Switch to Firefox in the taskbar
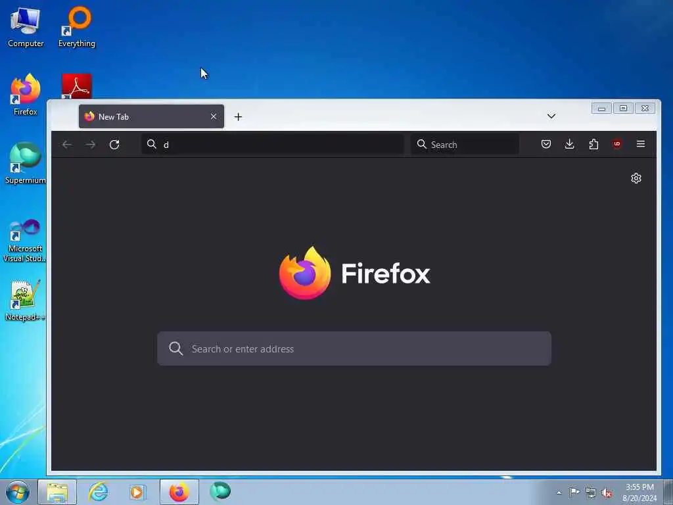This screenshot has height=505, width=673. pos(179,492)
